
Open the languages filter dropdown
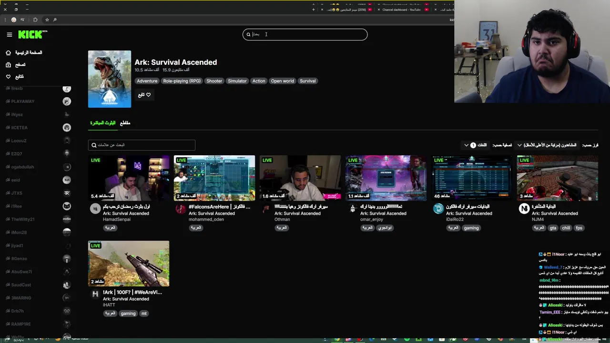pos(477,145)
